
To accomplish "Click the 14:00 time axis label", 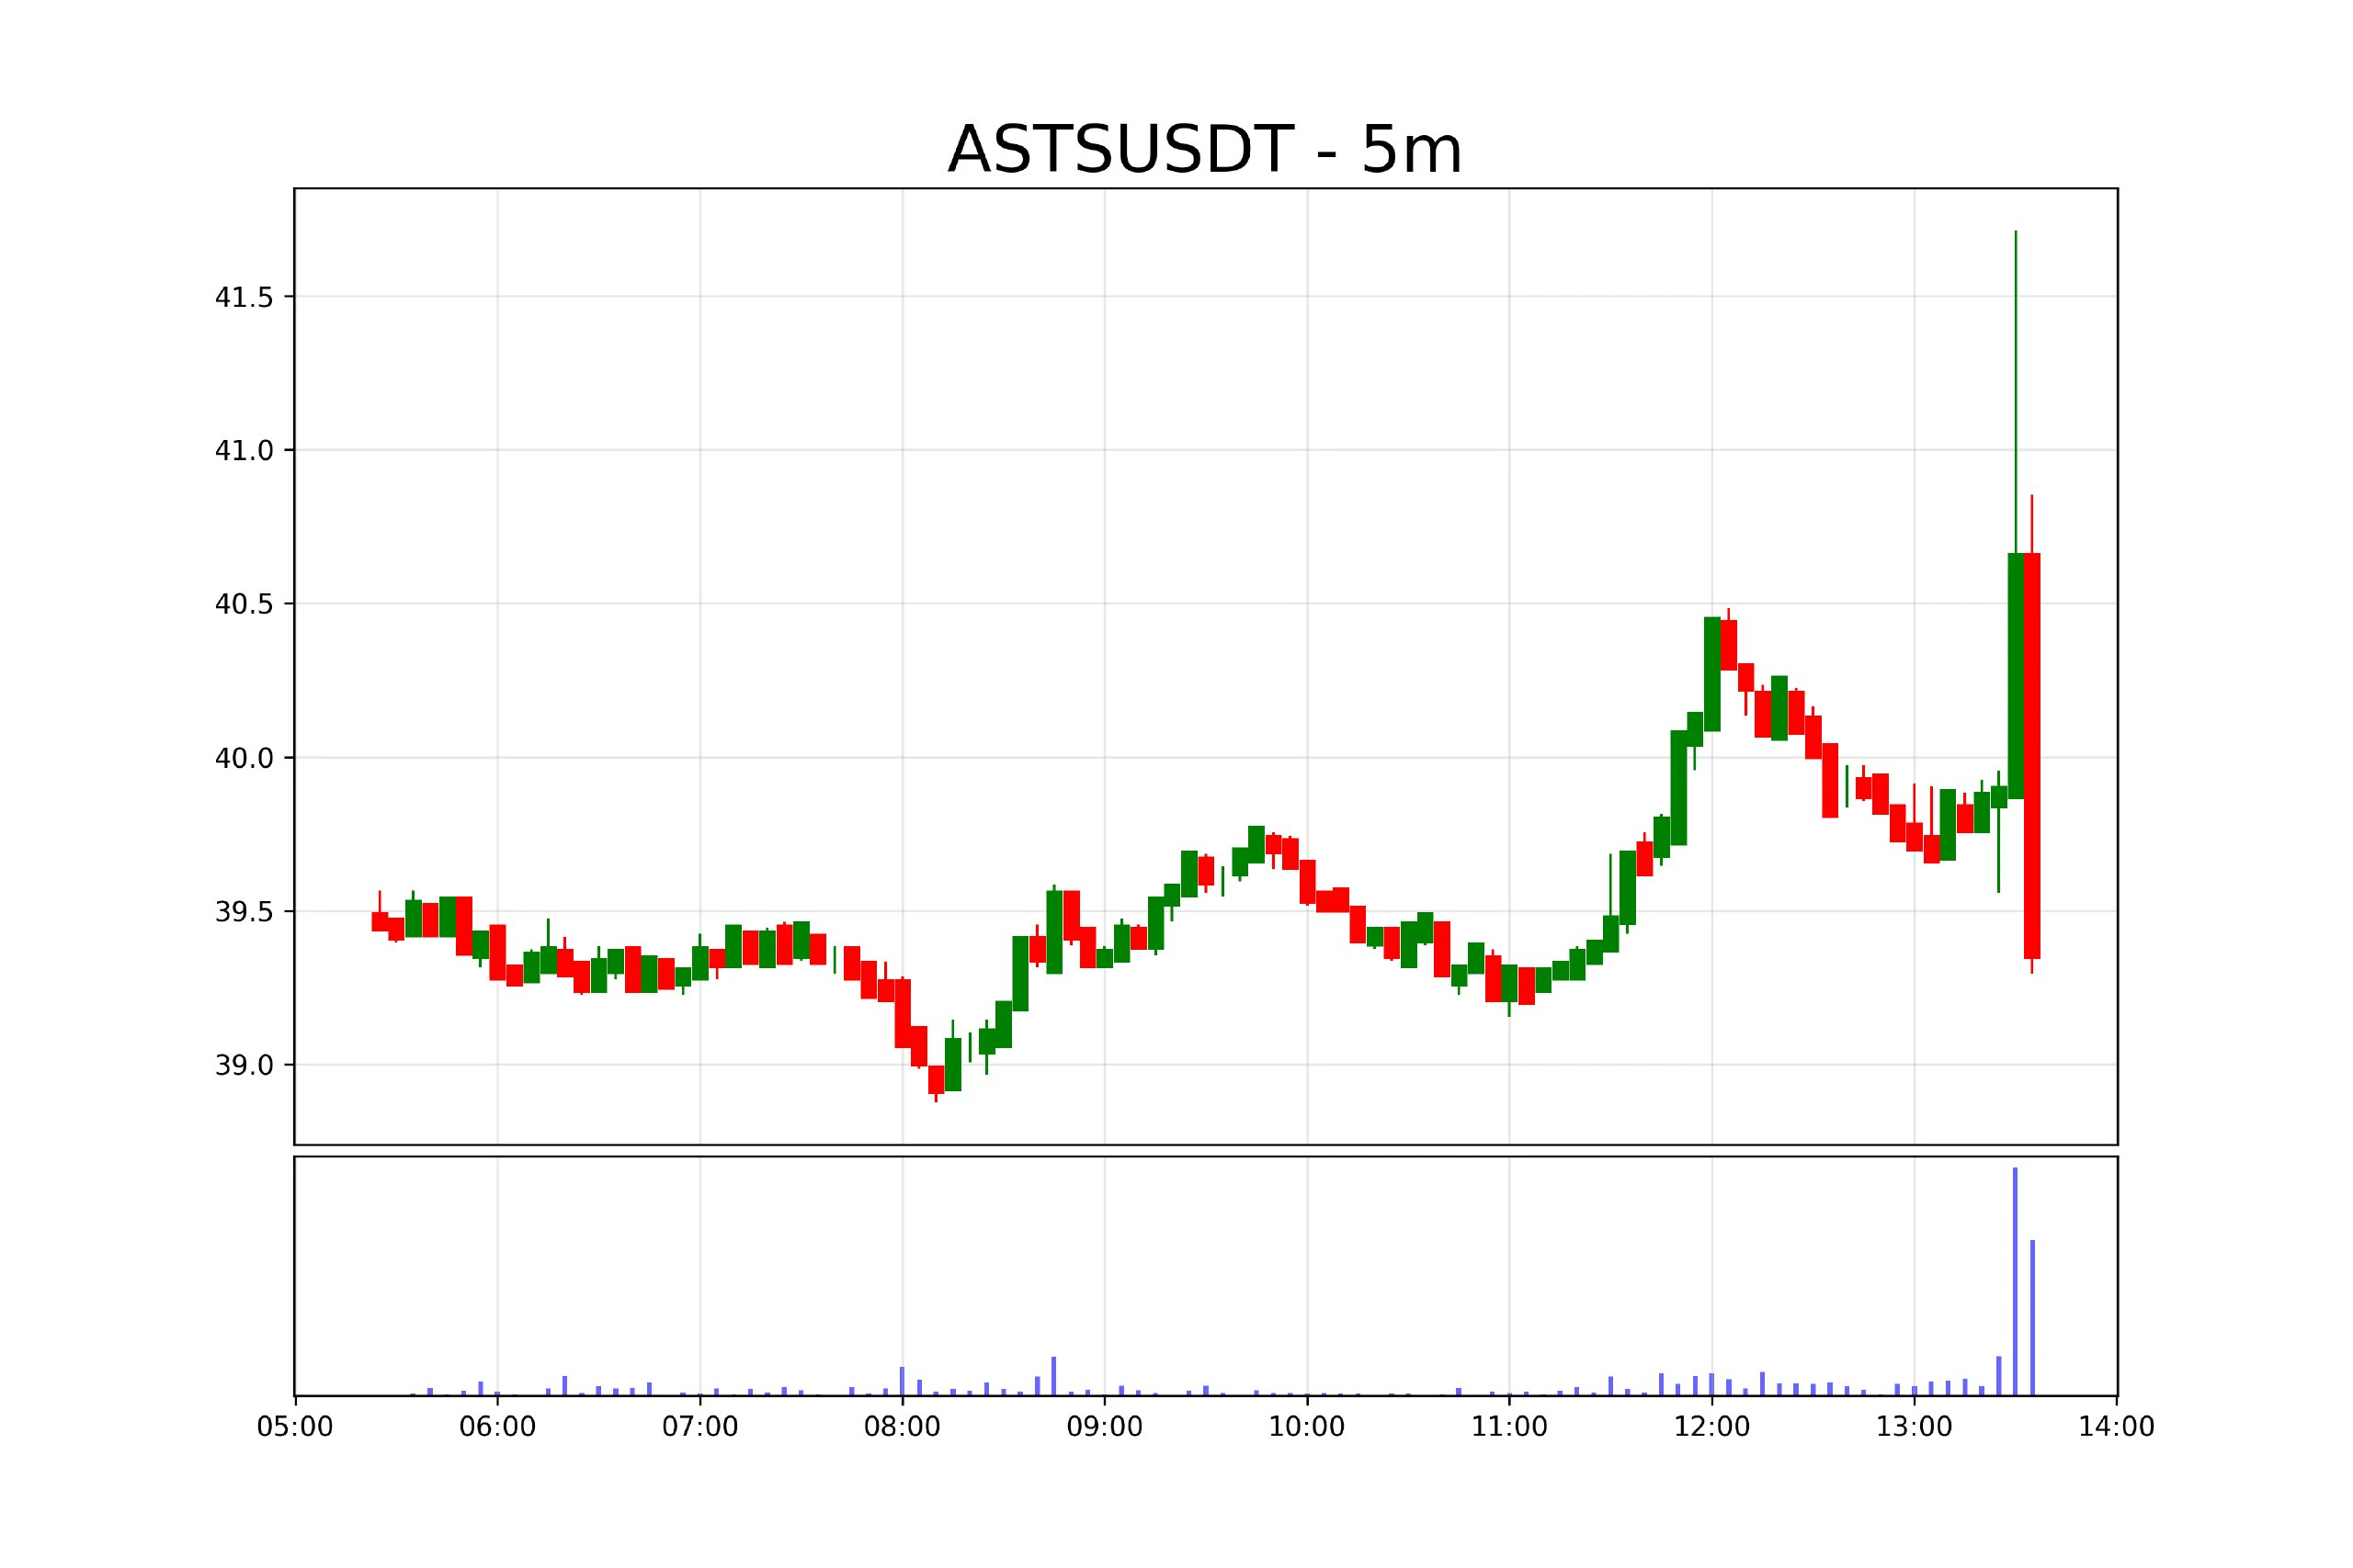I will click(x=2117, y=1427).
